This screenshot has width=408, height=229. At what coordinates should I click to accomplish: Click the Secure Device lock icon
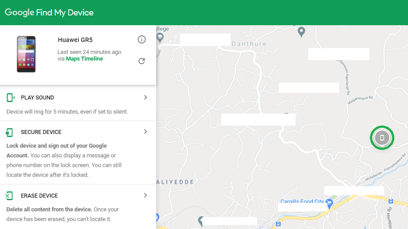point(9,132)
